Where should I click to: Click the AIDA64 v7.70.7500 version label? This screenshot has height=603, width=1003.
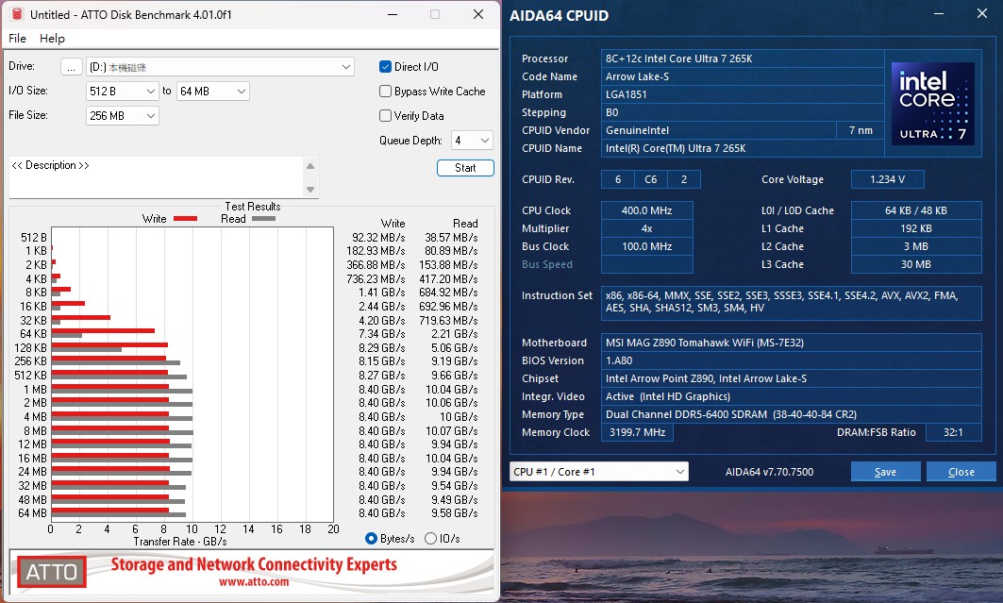pyautogui.click(x=769, y=471)
